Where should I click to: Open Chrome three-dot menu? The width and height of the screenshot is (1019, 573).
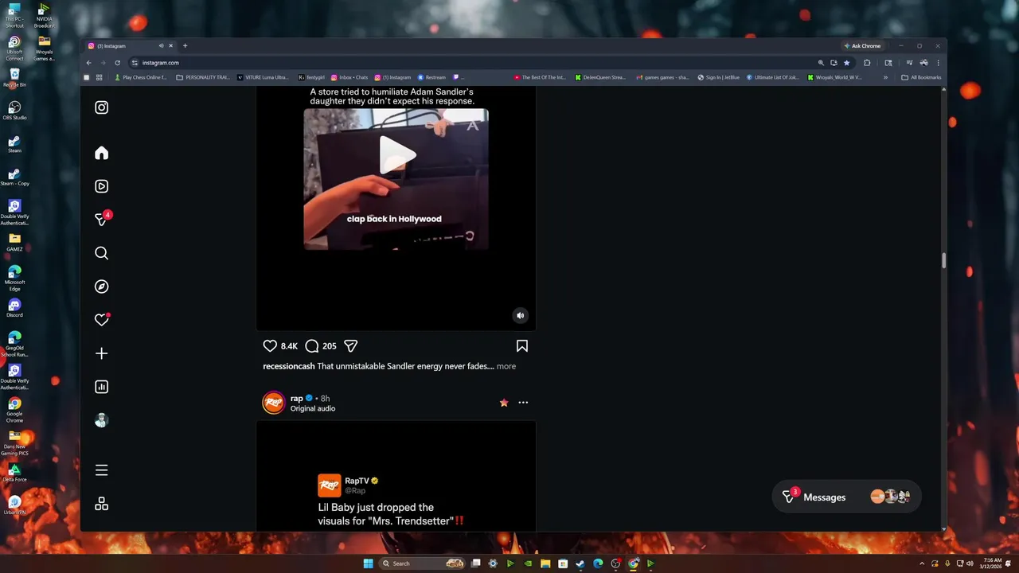938,63
